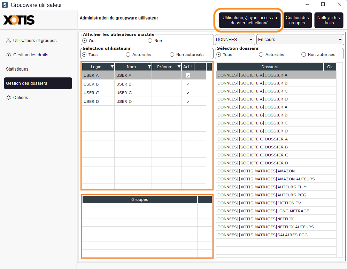Click the filter icon in Prénom column

[179, 67]
